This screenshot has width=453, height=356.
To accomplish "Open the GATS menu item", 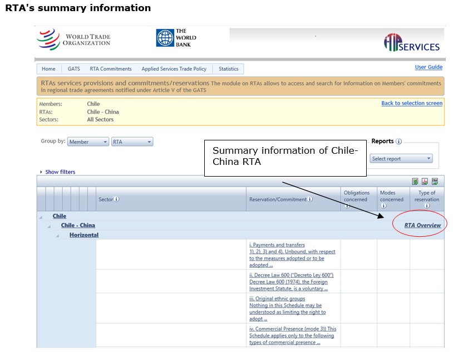I will tap(73, 69).
